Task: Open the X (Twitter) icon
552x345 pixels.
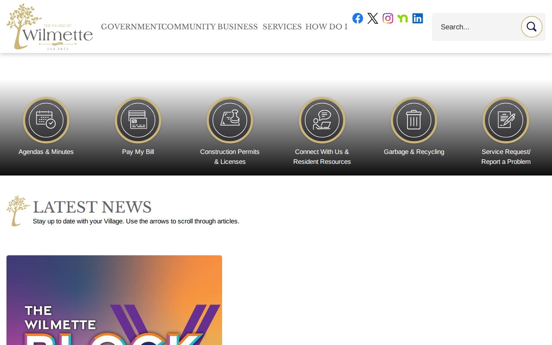Action: click(373, 18)
